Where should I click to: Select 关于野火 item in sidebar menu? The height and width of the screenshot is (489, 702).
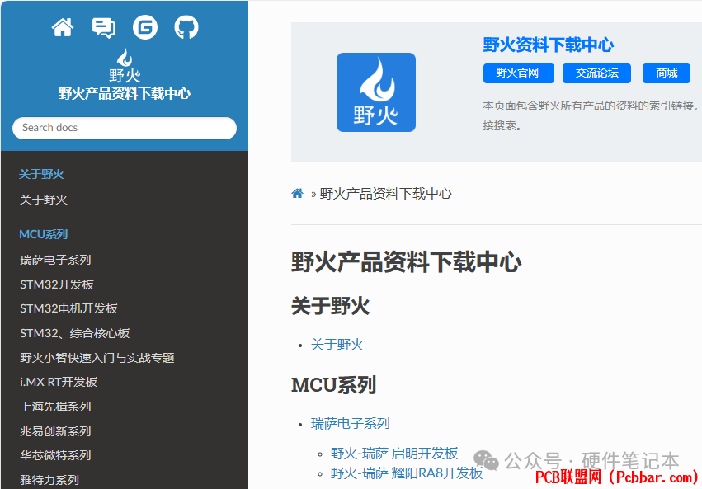(44, 200)
